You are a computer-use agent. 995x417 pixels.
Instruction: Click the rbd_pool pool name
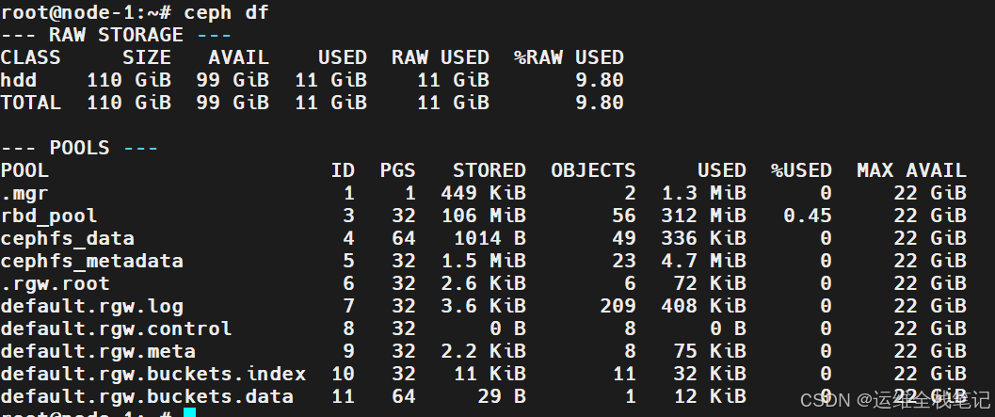pos(49,217)
